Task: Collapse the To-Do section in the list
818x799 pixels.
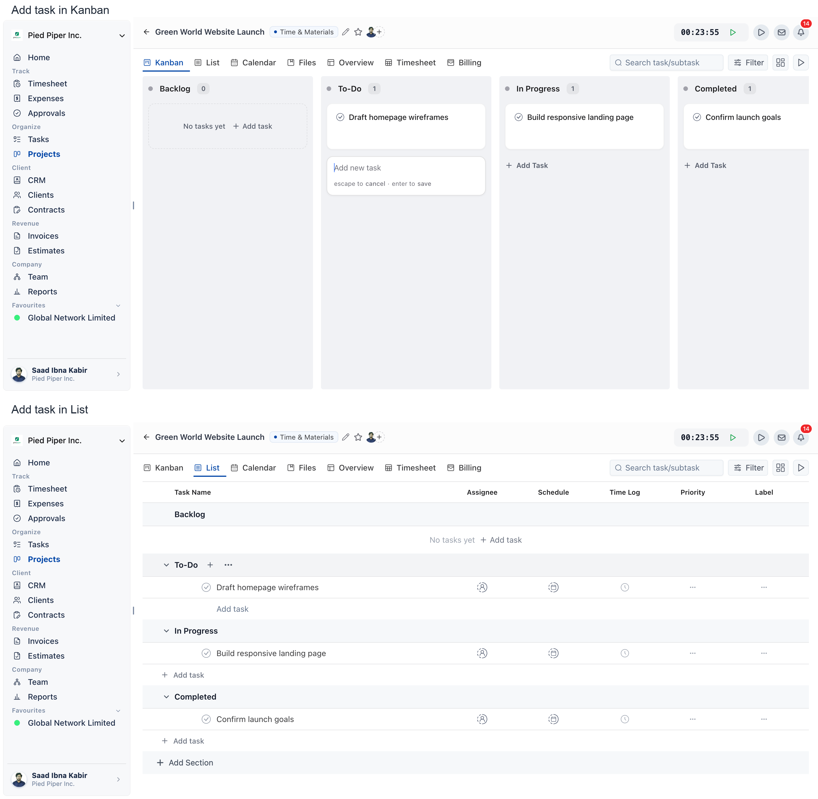Action: 166,565
